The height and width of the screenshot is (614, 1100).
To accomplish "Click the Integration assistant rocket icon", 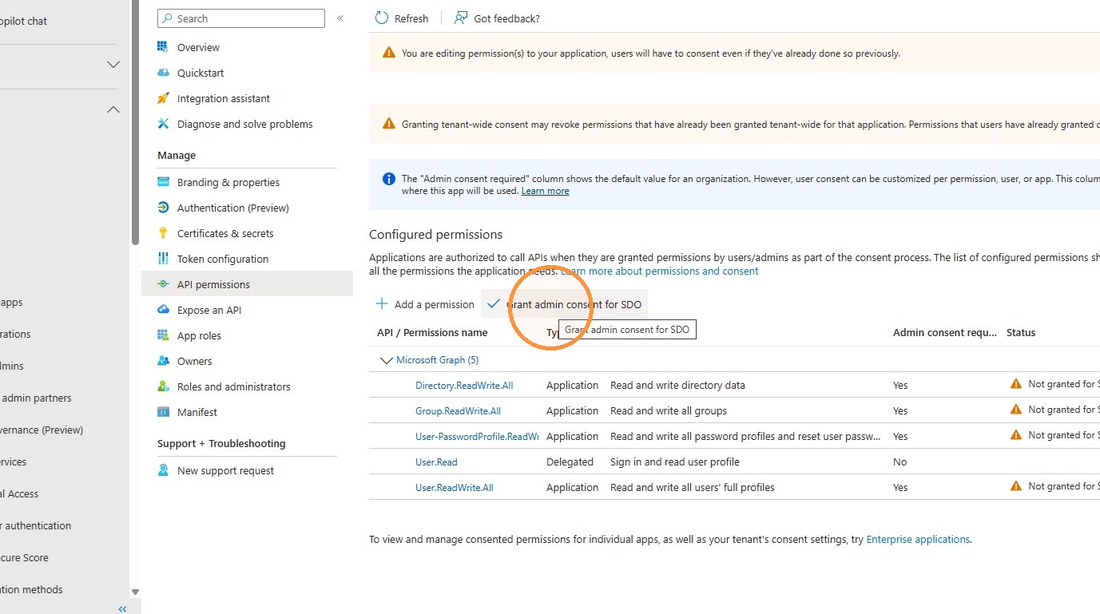I will pos(164,98).
